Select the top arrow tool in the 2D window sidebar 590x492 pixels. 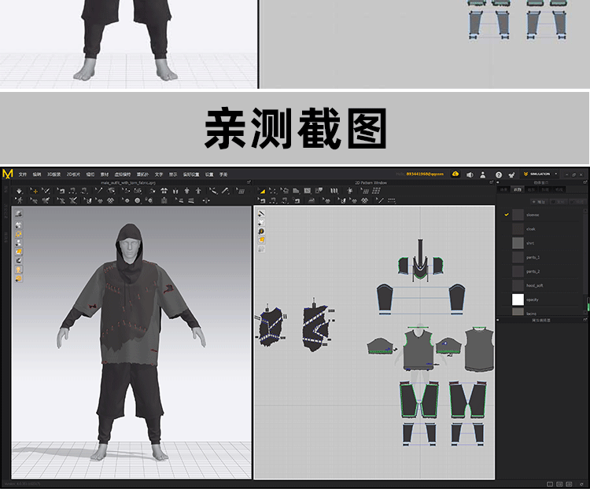pyautogui.click(x=261, y=213)
